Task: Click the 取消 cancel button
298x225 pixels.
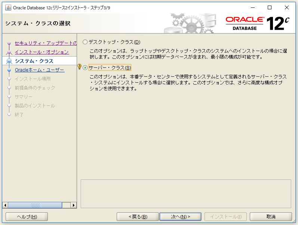Action: coord(271,217)
